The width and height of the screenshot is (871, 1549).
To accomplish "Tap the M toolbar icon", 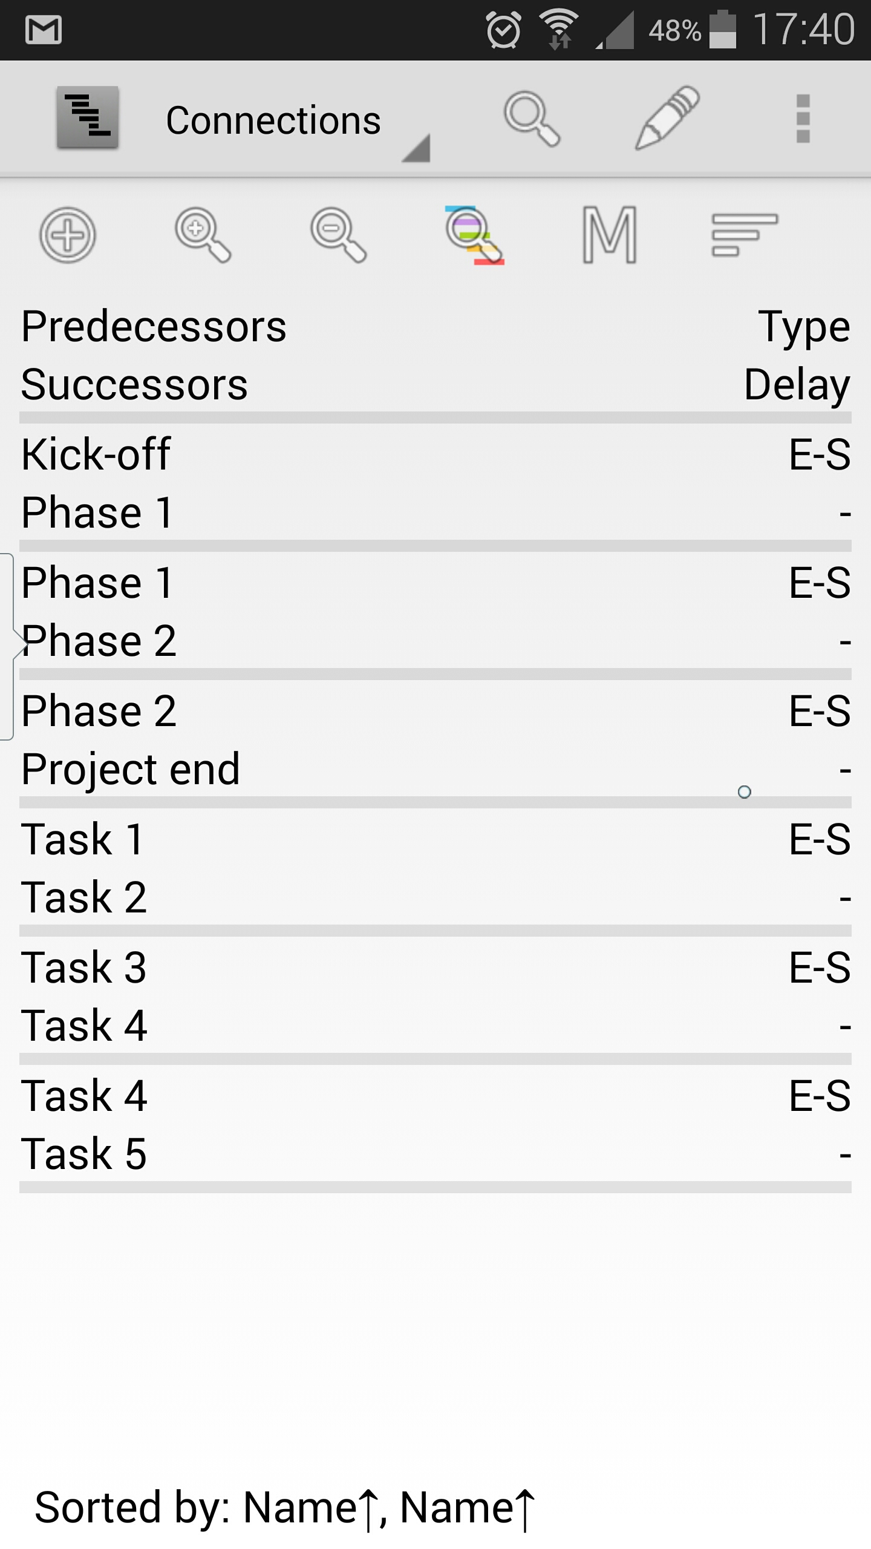I will [610, 235].
